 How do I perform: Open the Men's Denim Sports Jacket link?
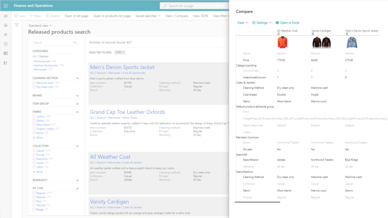pyautogui.click(x=122, y=67)
